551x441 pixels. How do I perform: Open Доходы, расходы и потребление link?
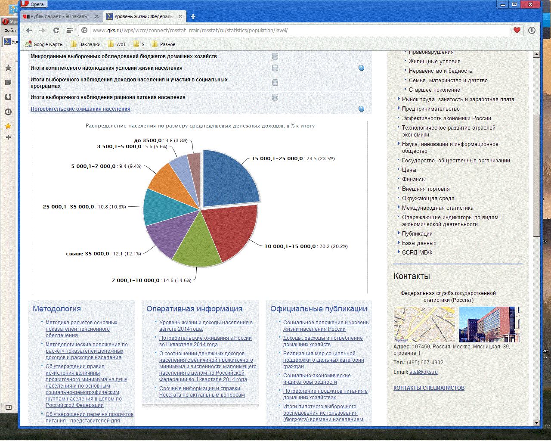coord(323,341)
